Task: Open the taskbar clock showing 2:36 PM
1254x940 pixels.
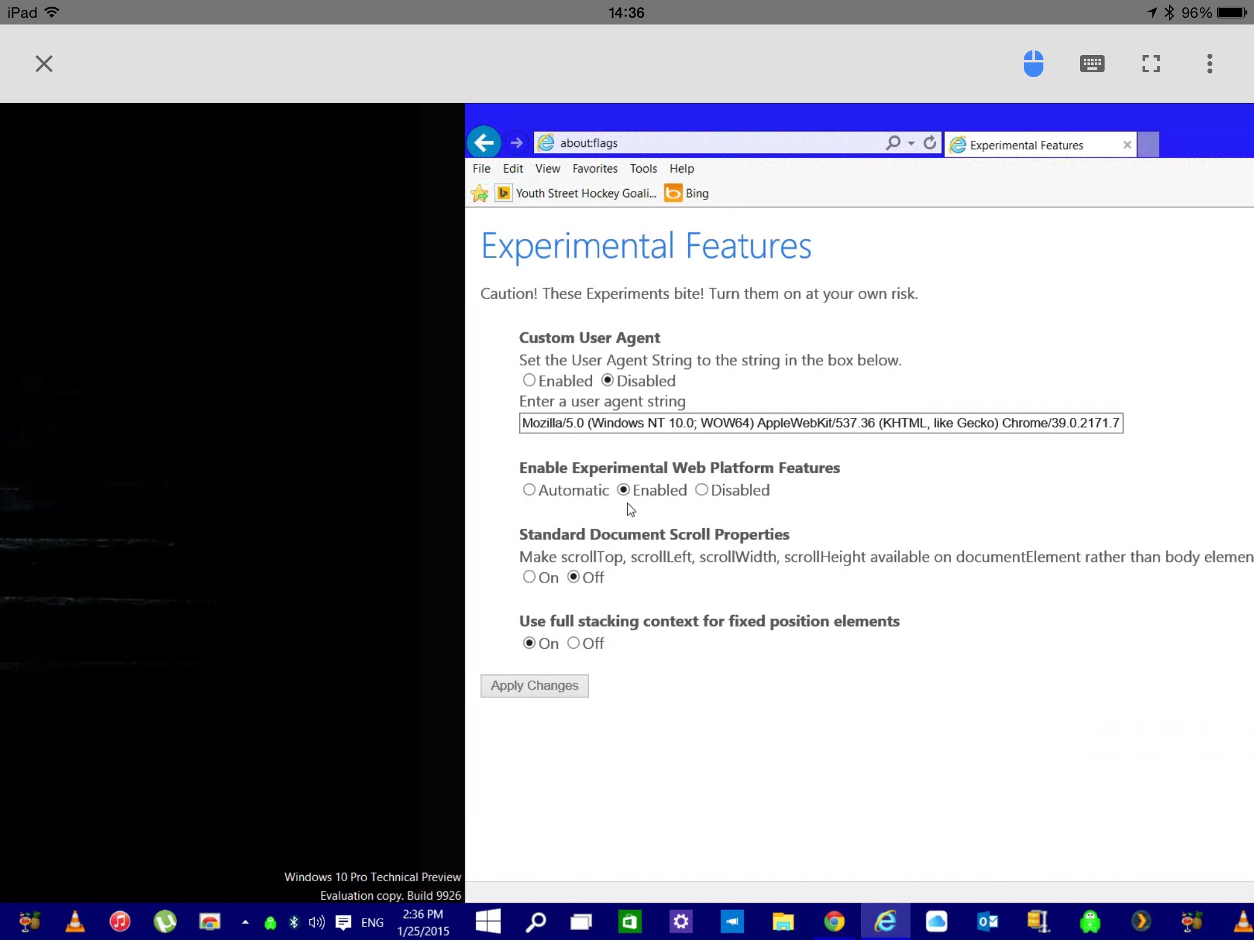Action: [422, 922]
